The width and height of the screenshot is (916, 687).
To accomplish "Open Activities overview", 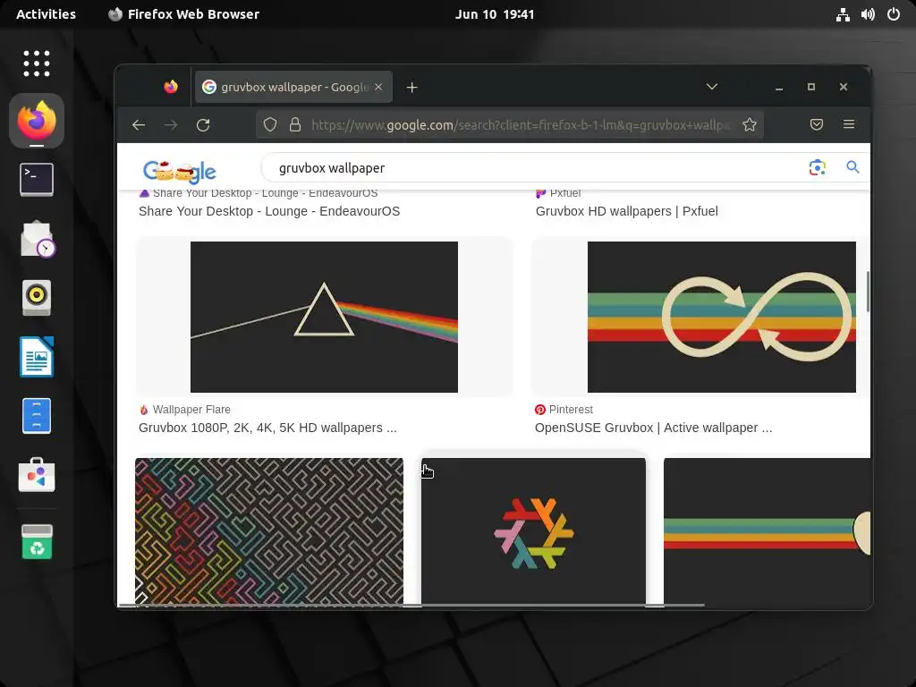I will (47, 14).
